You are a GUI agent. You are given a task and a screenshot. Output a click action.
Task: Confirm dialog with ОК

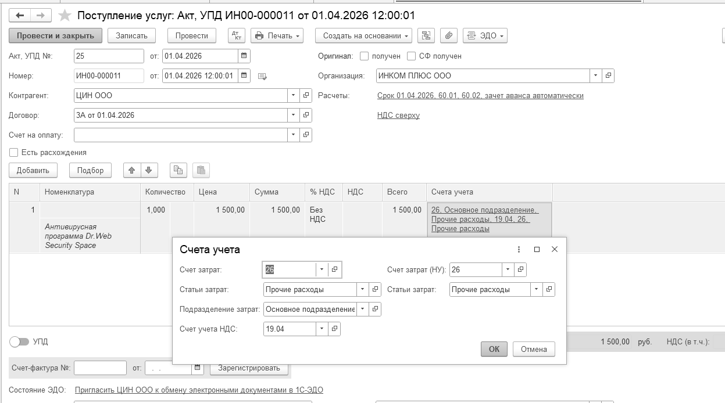pos(494,349)
